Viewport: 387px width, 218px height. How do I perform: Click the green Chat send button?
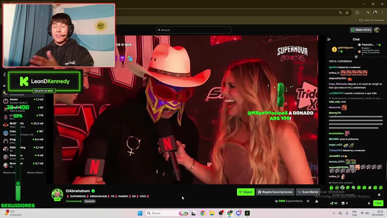tap(378, 203)
